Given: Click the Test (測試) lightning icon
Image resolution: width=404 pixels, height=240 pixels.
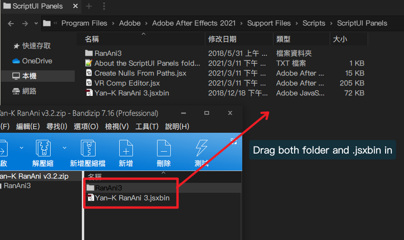Looking at the screenshot, I should [x=202, y=148].
